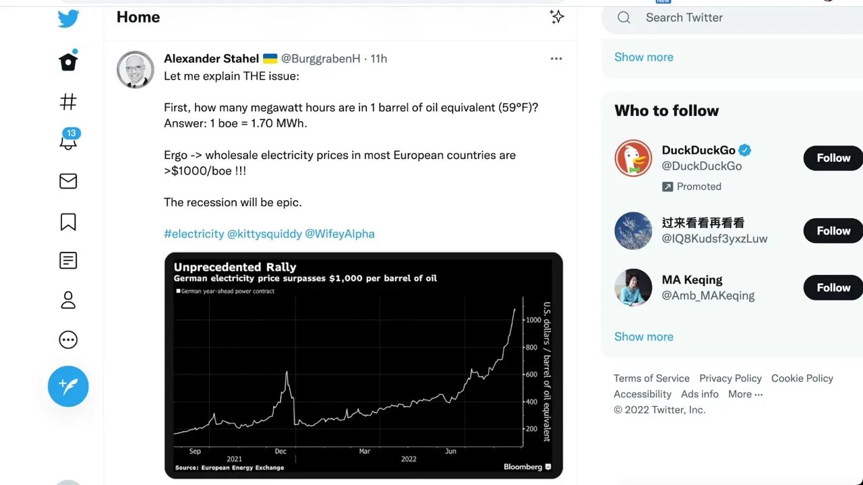This screenshot has height=485, width=863.
Task: Open the Lists icon
Action: click(x=68, y=261)
